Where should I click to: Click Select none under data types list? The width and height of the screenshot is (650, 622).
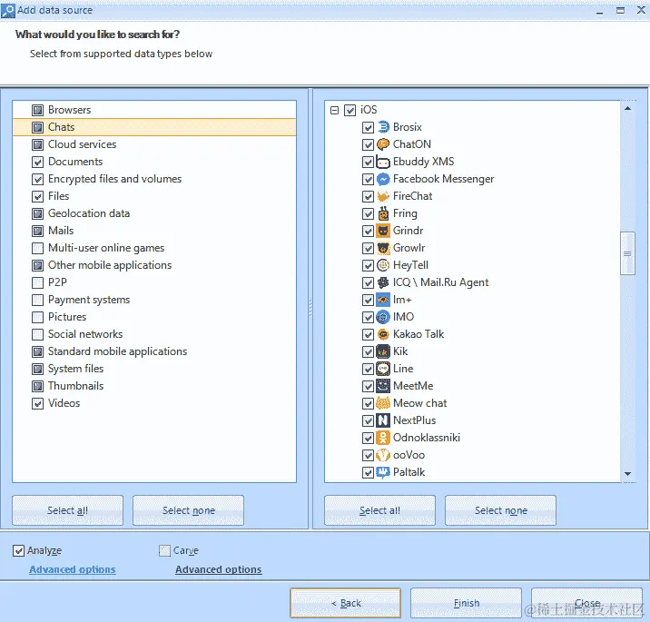[x=189, y=510]
